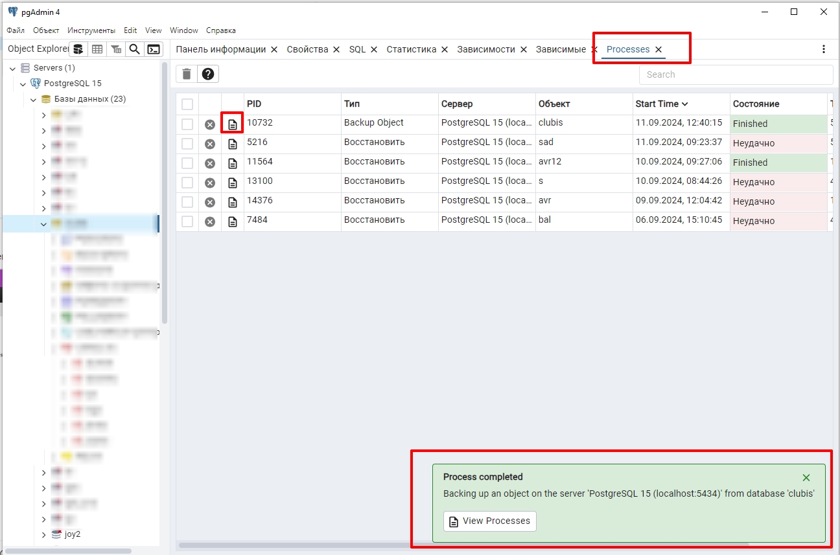
Task: Stop process icon for PID 5216
Action: [210, 144]
